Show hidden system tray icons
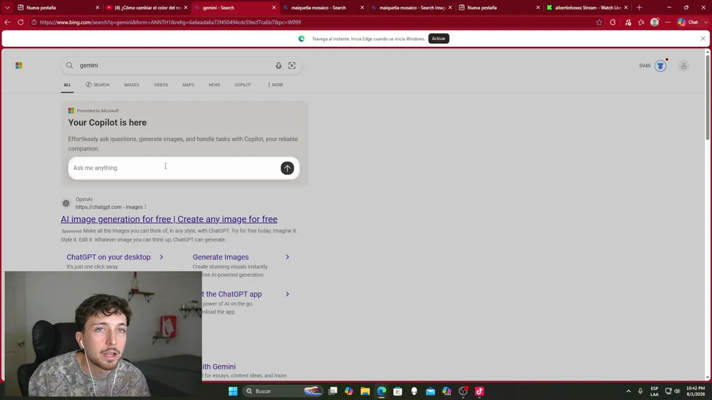The height and width of the screenshot is (400, 712). point(629,391)
